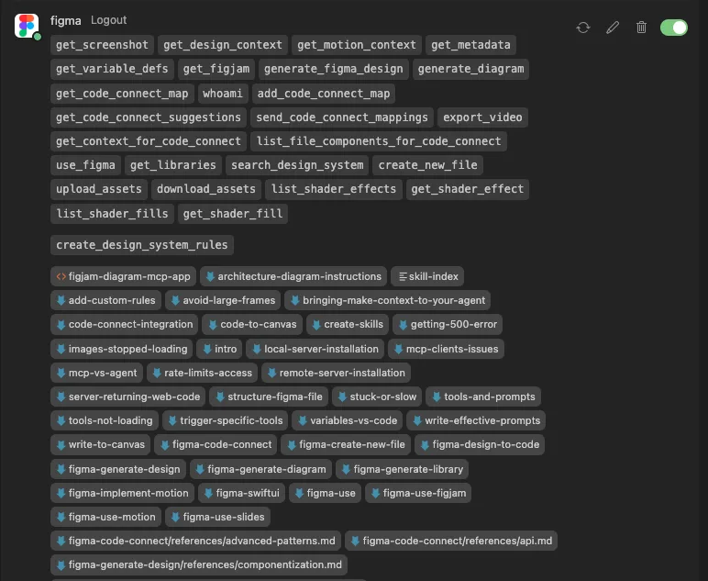708x581 pixels.
Task: Select the get_motion_context tool chip
Action: 356,45
